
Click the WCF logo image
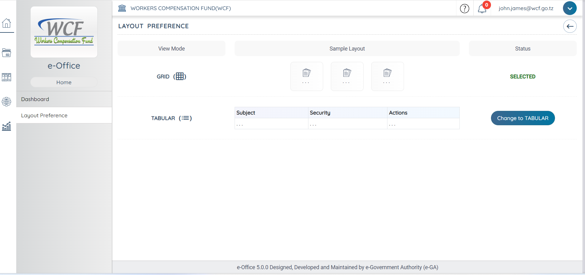tap(64, 32)
